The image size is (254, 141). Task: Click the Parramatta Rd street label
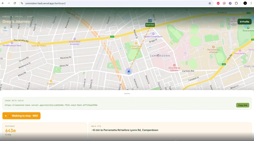point(21,41)
